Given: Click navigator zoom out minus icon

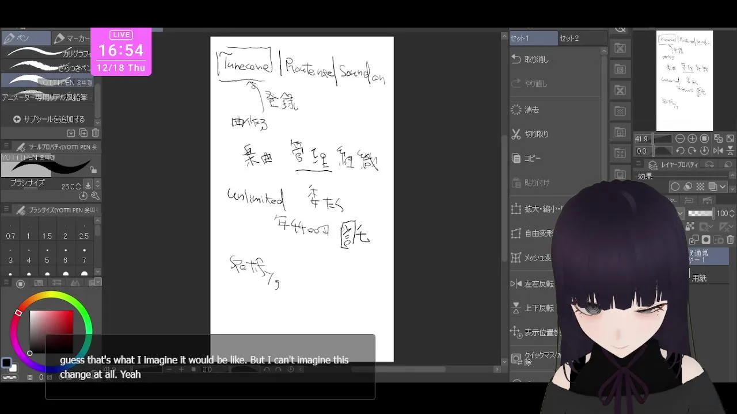Looking at the screenshot, I should pos(680,139).
